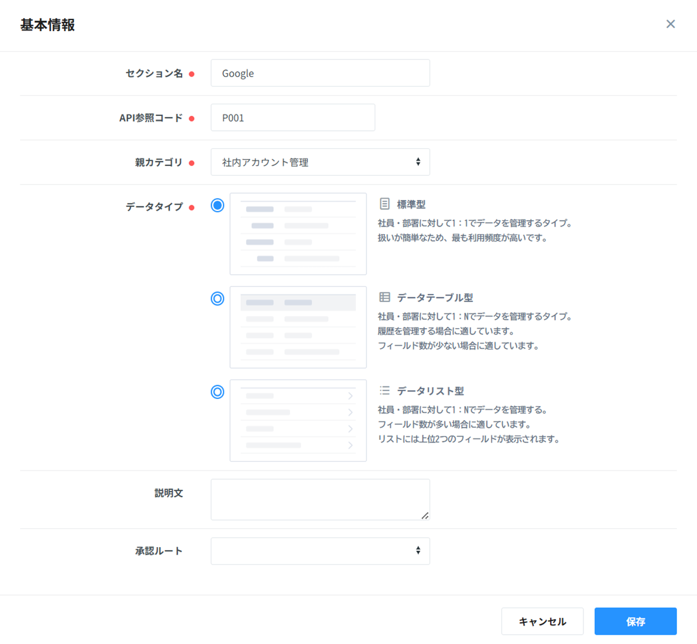Screen dimensions: 697x644
Task: Open the 承認ルート dropdown
Action: (x=320, y=551)
